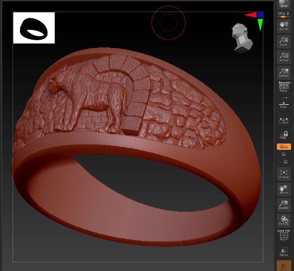294x271 pixels.
Task: Click the head orientation gizmo
Action: click(x=242, y=38)
